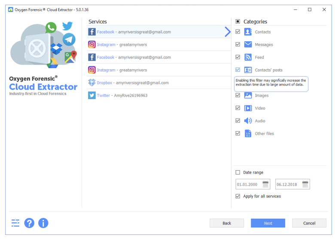Click the Other files label

(x=264, y=134)
